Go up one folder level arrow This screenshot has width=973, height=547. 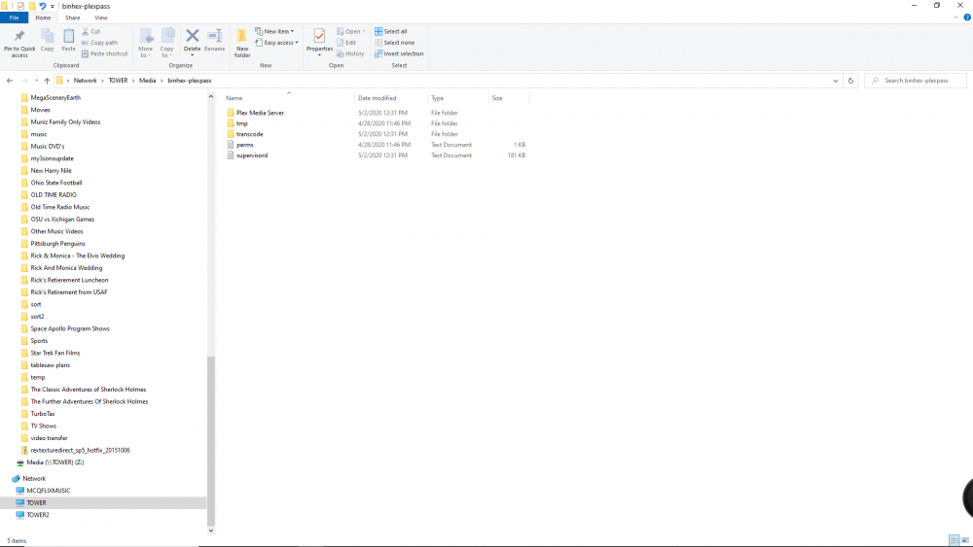tap(47, 81)
